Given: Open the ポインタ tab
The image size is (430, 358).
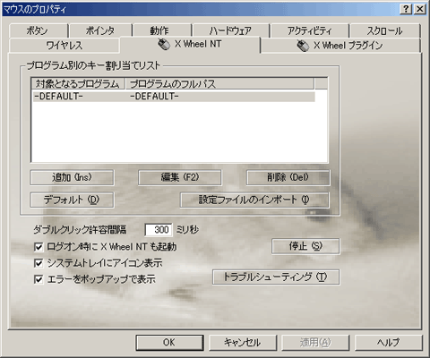Looking at the screenshot, I should coord(100,30).
